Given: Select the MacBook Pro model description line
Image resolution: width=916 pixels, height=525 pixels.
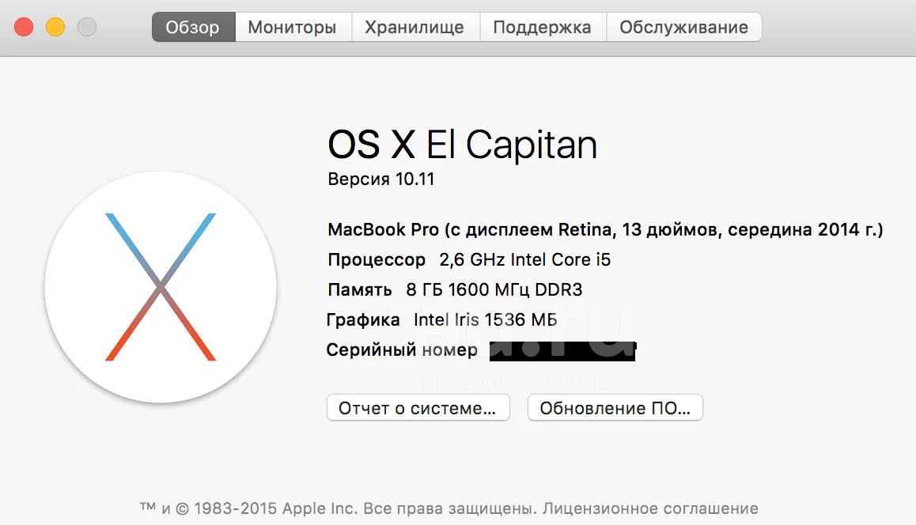Looking at the screenshot, I should click(605, 229).
